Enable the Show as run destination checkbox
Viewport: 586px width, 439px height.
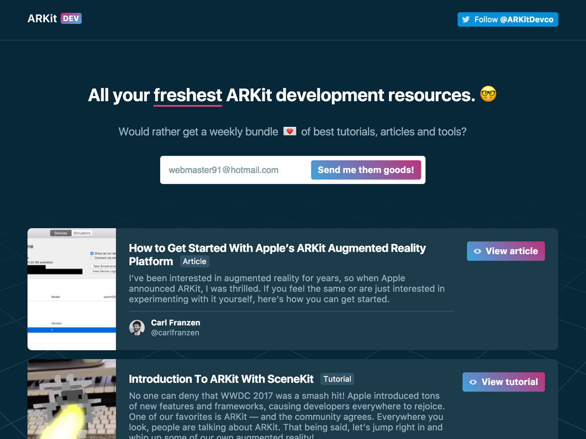92,254
